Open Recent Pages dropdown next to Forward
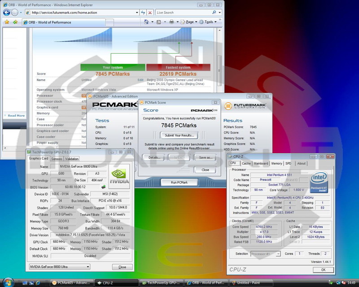The height and width of the screenshot is (287, 359). 21,13
